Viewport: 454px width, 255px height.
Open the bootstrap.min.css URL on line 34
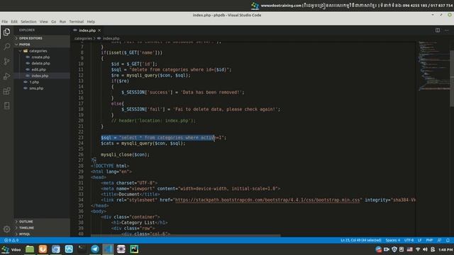tap(268, 200)
